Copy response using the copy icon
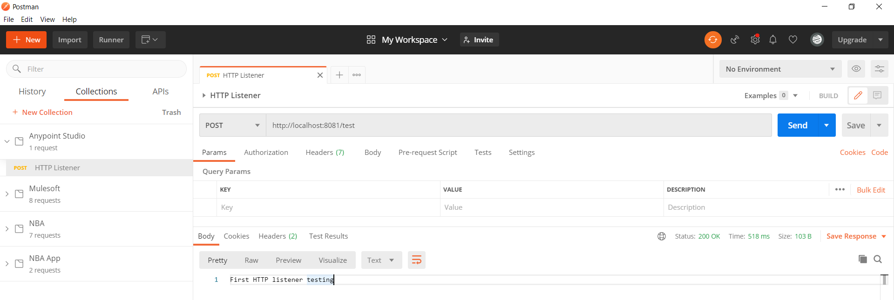This screenshot has width=894, height=300. tap(862, 259)
